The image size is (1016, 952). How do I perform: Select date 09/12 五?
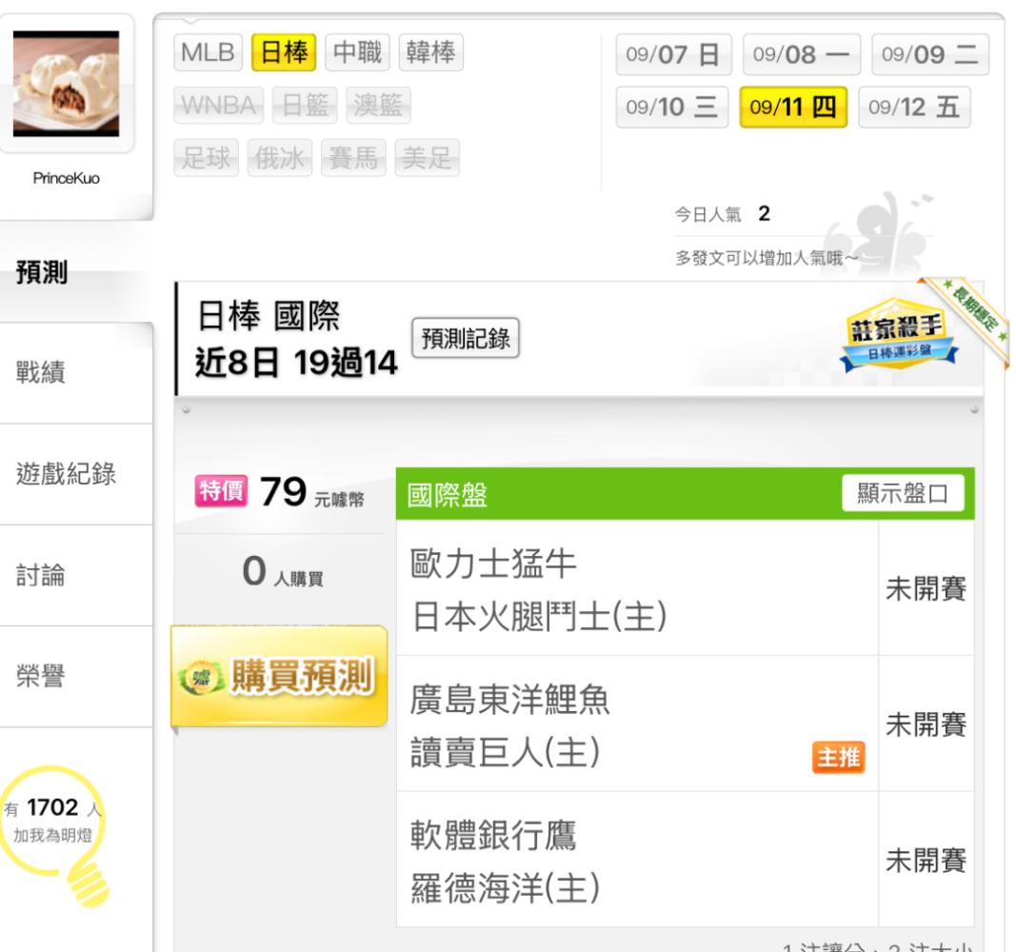[913, 107]
